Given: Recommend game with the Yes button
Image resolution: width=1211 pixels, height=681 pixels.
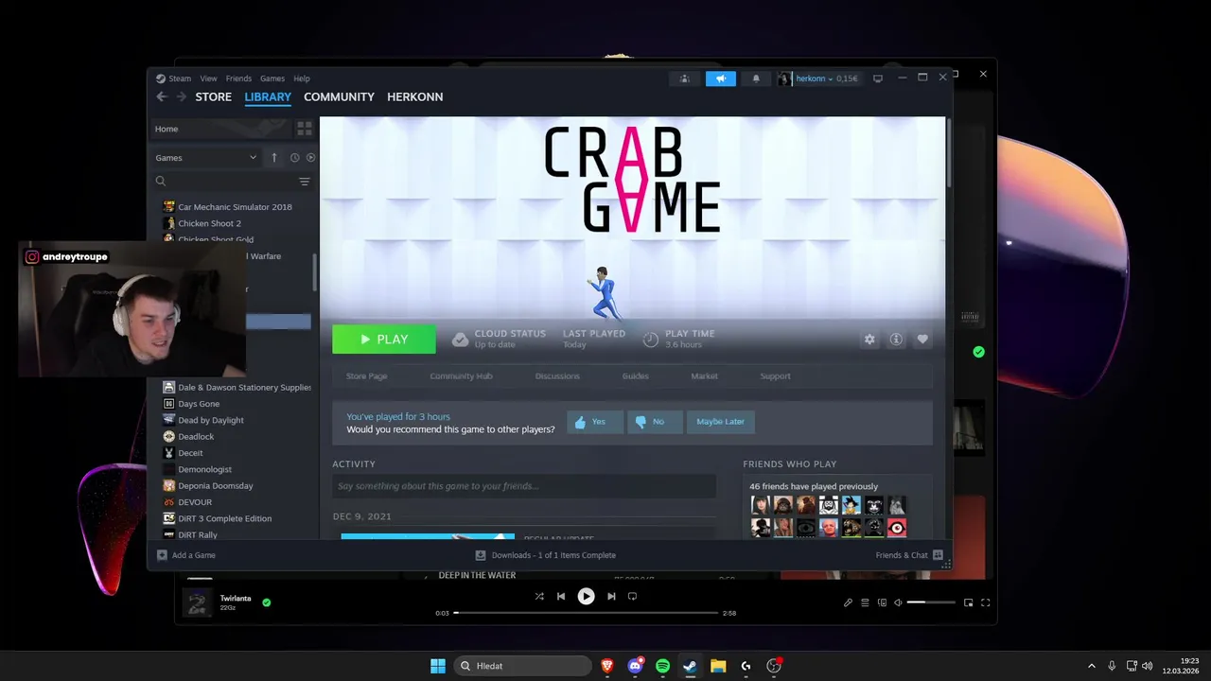Looking at the screenshot, I should 594,422.
